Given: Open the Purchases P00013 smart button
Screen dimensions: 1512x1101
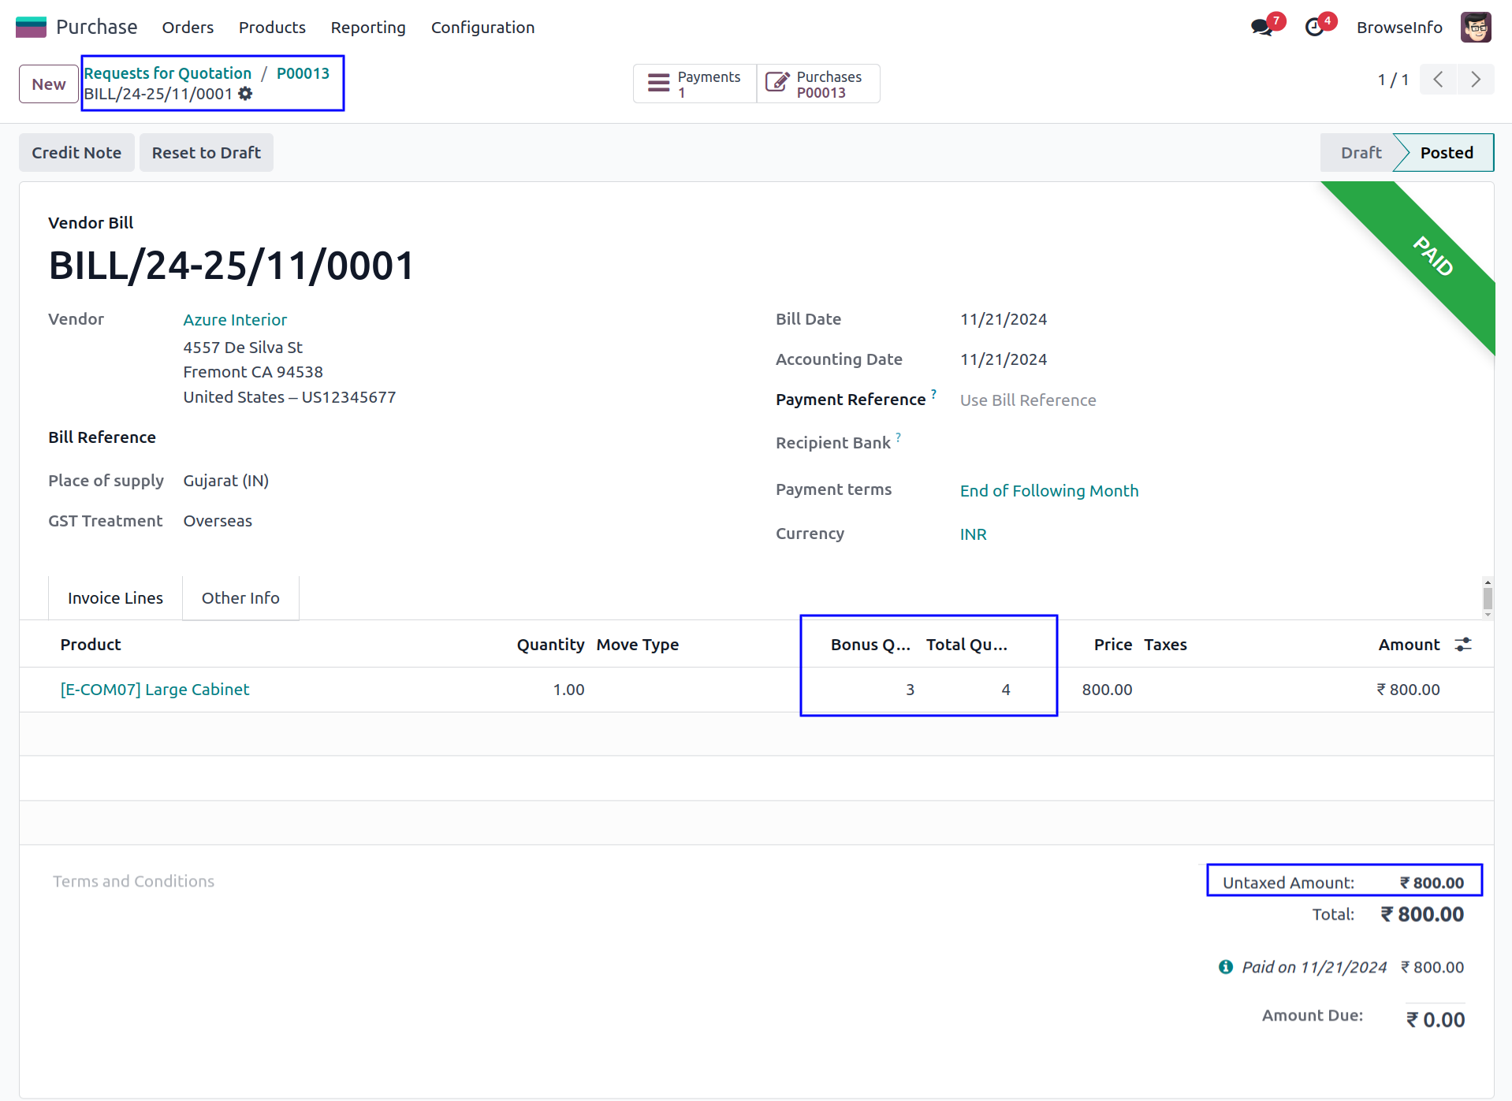Looking at the screenshot, I should point(817,84).
